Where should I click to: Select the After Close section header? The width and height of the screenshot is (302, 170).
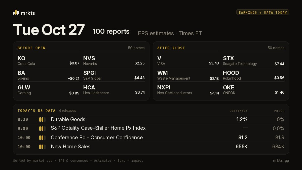(171, 48)
